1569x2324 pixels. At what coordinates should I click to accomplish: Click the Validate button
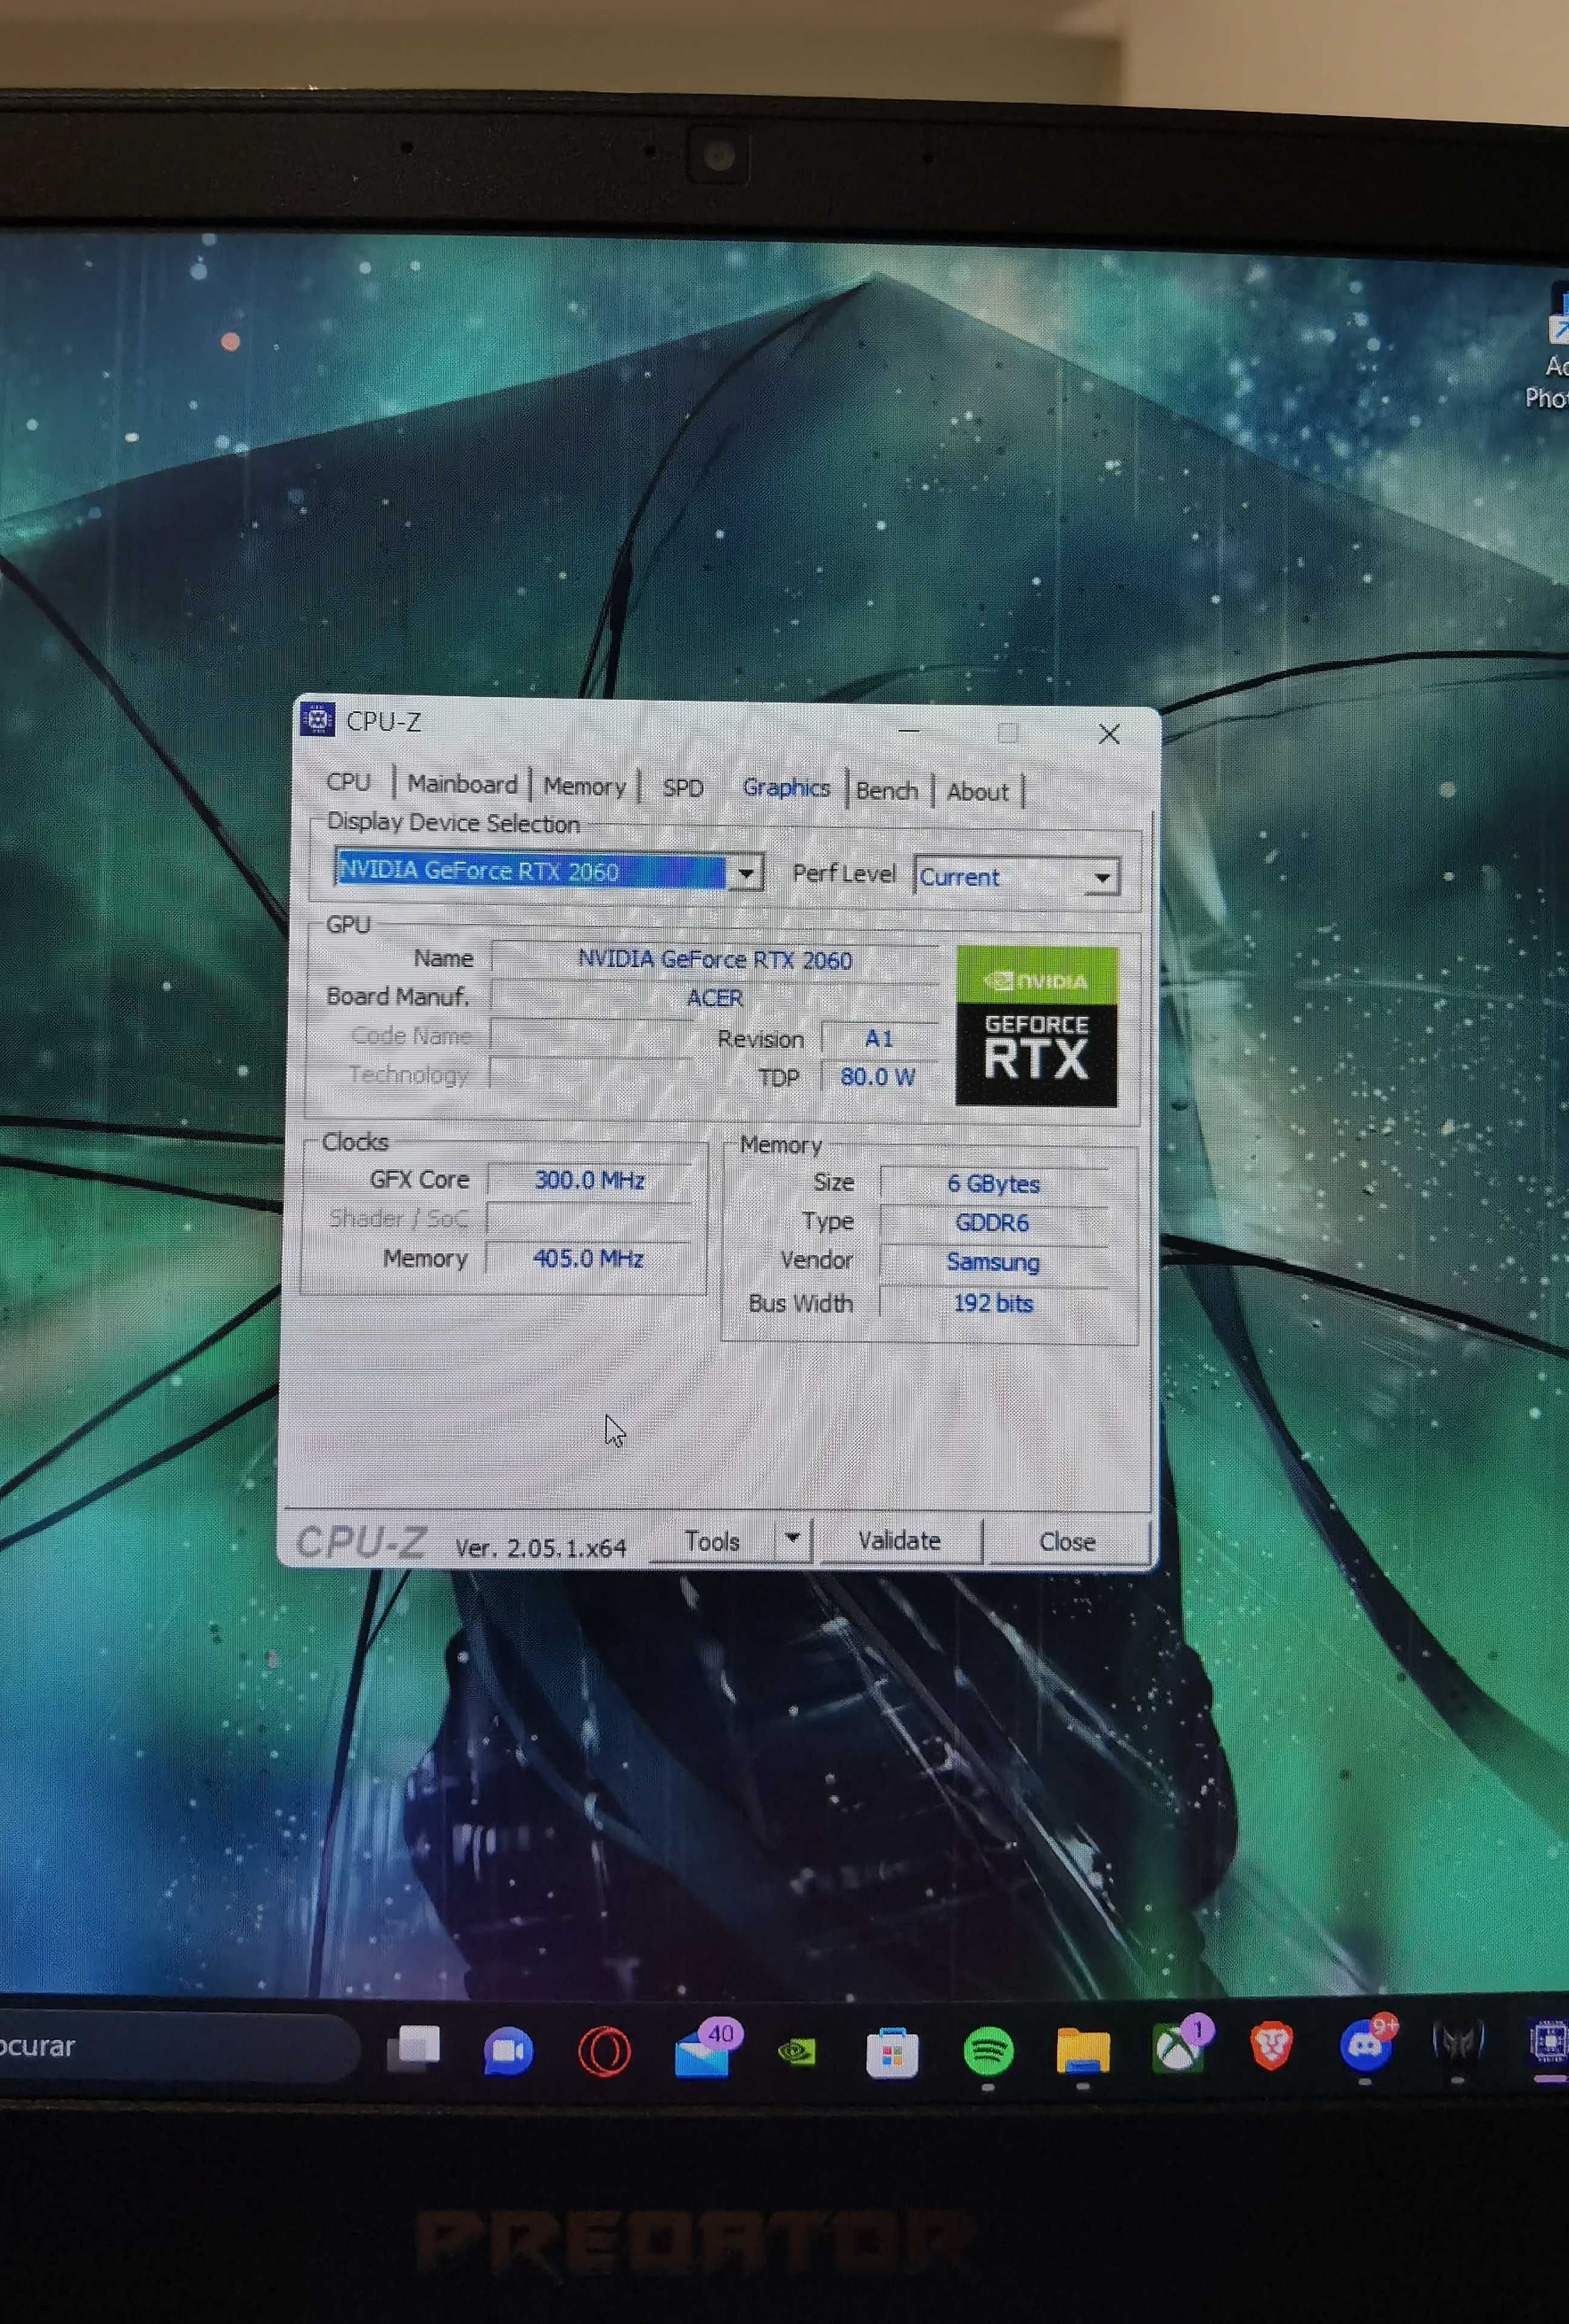[899, 1540]
